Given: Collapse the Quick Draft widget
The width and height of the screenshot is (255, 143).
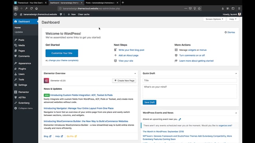Looking at the screenshot, I should [x=236, y=73].
